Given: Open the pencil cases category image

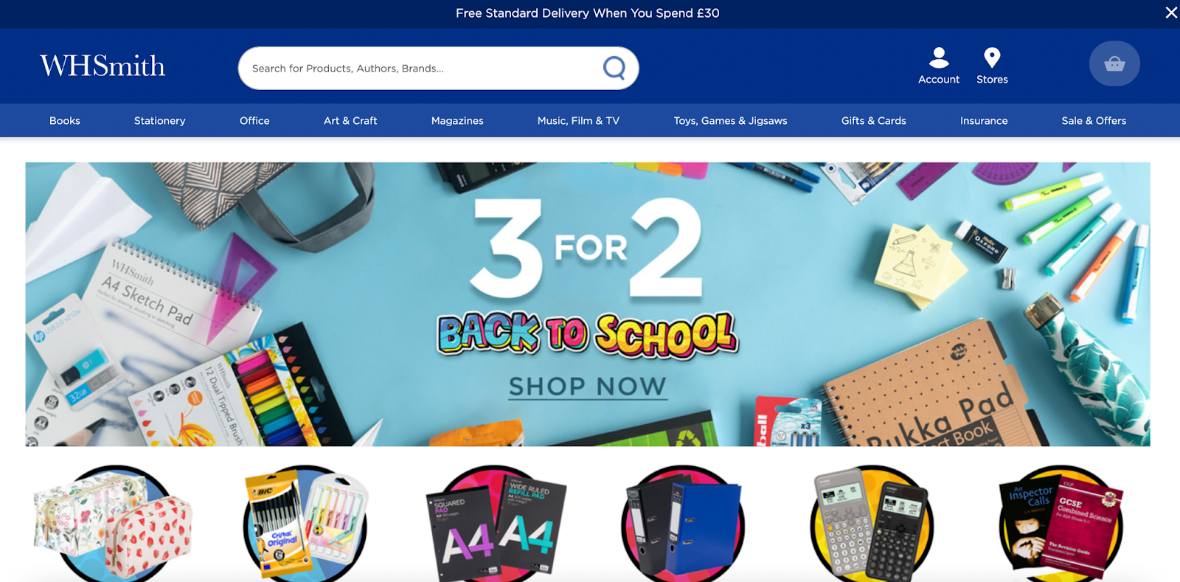Looking at the screenshot, I should pos(114,524).
